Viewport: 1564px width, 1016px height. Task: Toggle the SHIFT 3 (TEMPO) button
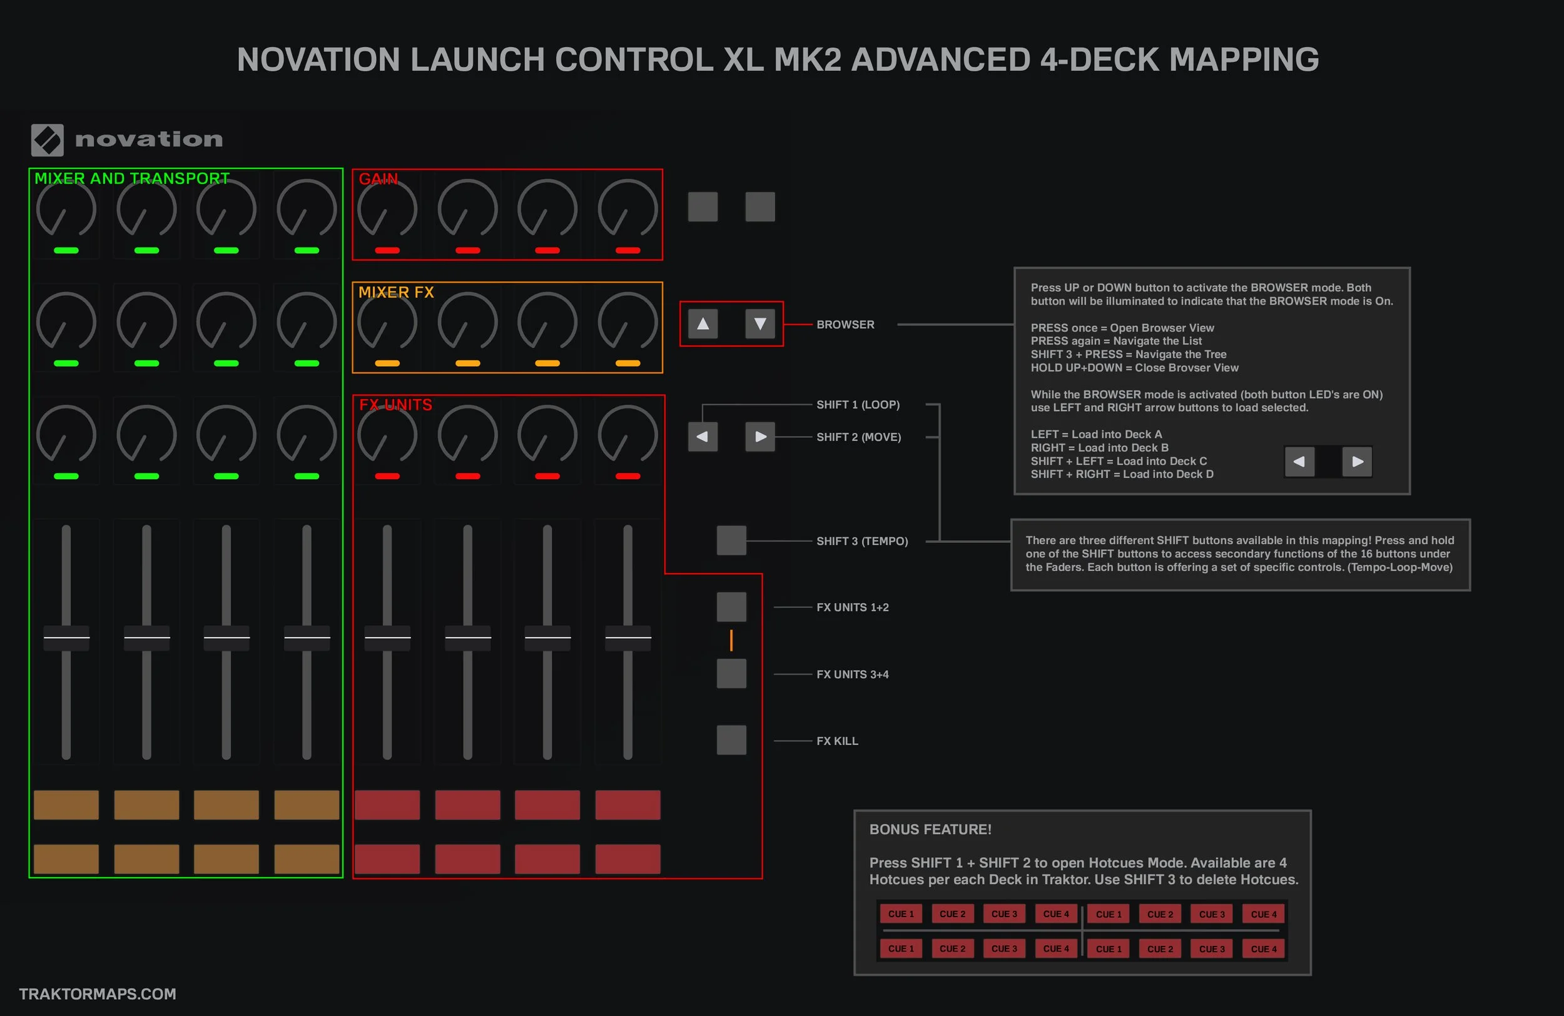coord(731,541)
